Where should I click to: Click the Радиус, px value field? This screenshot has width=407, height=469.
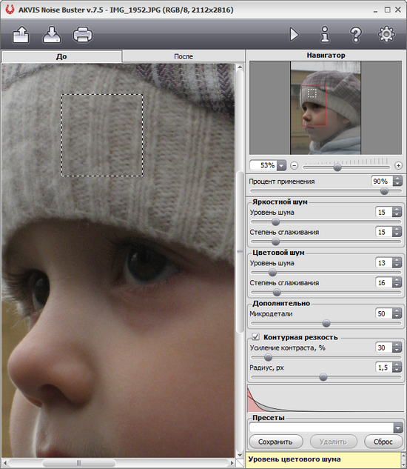pyautogui.click(x=383, y=367)
